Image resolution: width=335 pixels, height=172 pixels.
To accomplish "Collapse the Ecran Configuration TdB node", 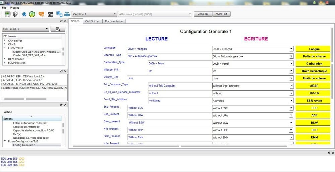I will [x=5, y=141].
